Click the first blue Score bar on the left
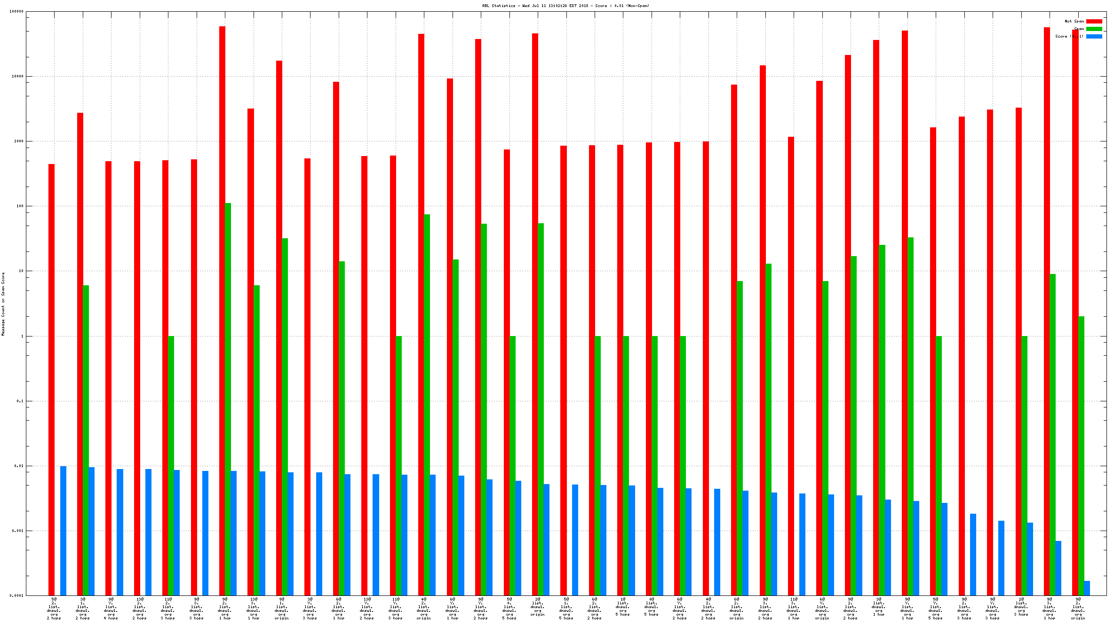Image resolution: width=1114 pixels, height=626 pixels. pyautogui.click(x=63, y=531)
